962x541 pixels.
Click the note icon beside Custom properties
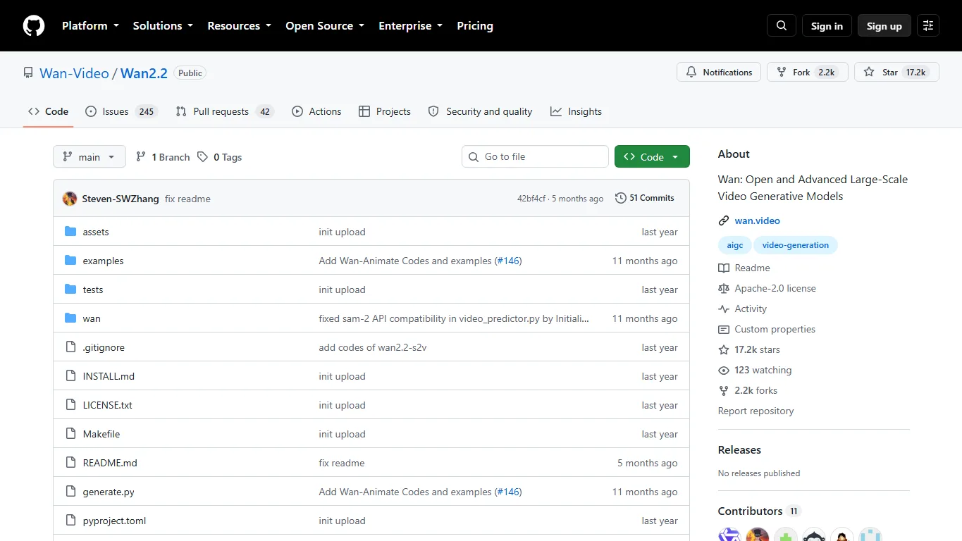pos(724,329)
